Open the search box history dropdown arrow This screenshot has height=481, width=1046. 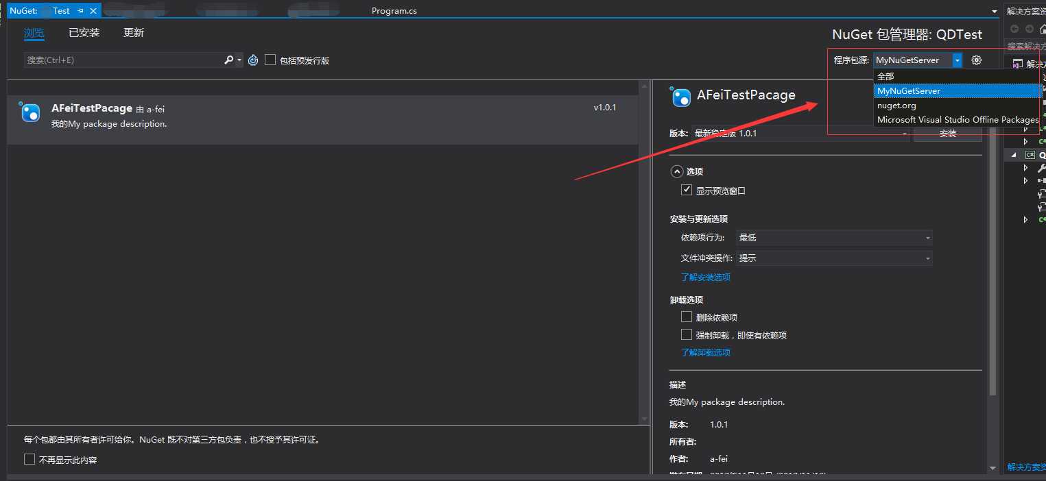(x=239, y=60)
